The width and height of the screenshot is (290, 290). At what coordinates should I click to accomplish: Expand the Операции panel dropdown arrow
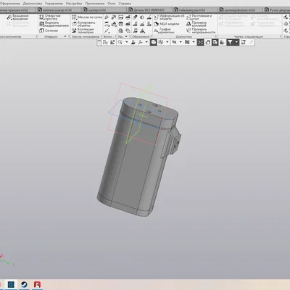click(65, 36)
